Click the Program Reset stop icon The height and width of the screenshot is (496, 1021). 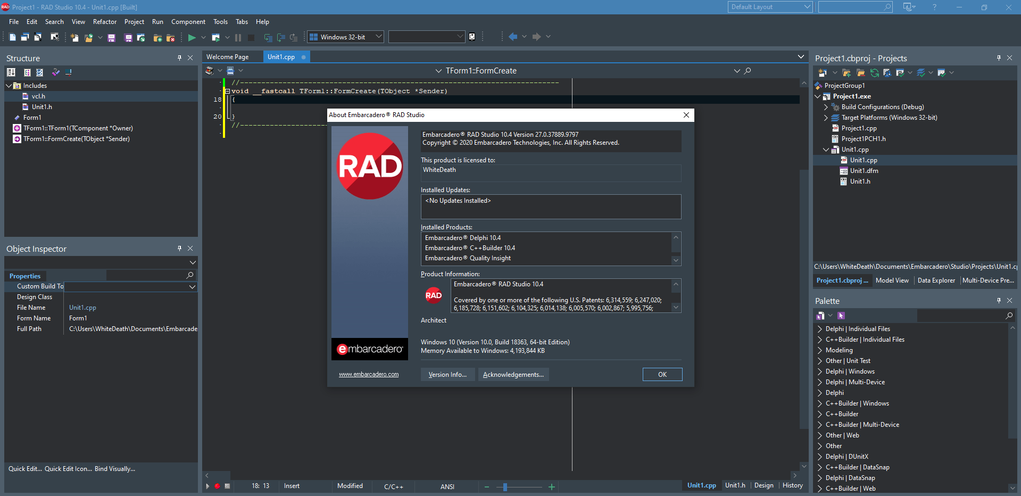point(251,37)
